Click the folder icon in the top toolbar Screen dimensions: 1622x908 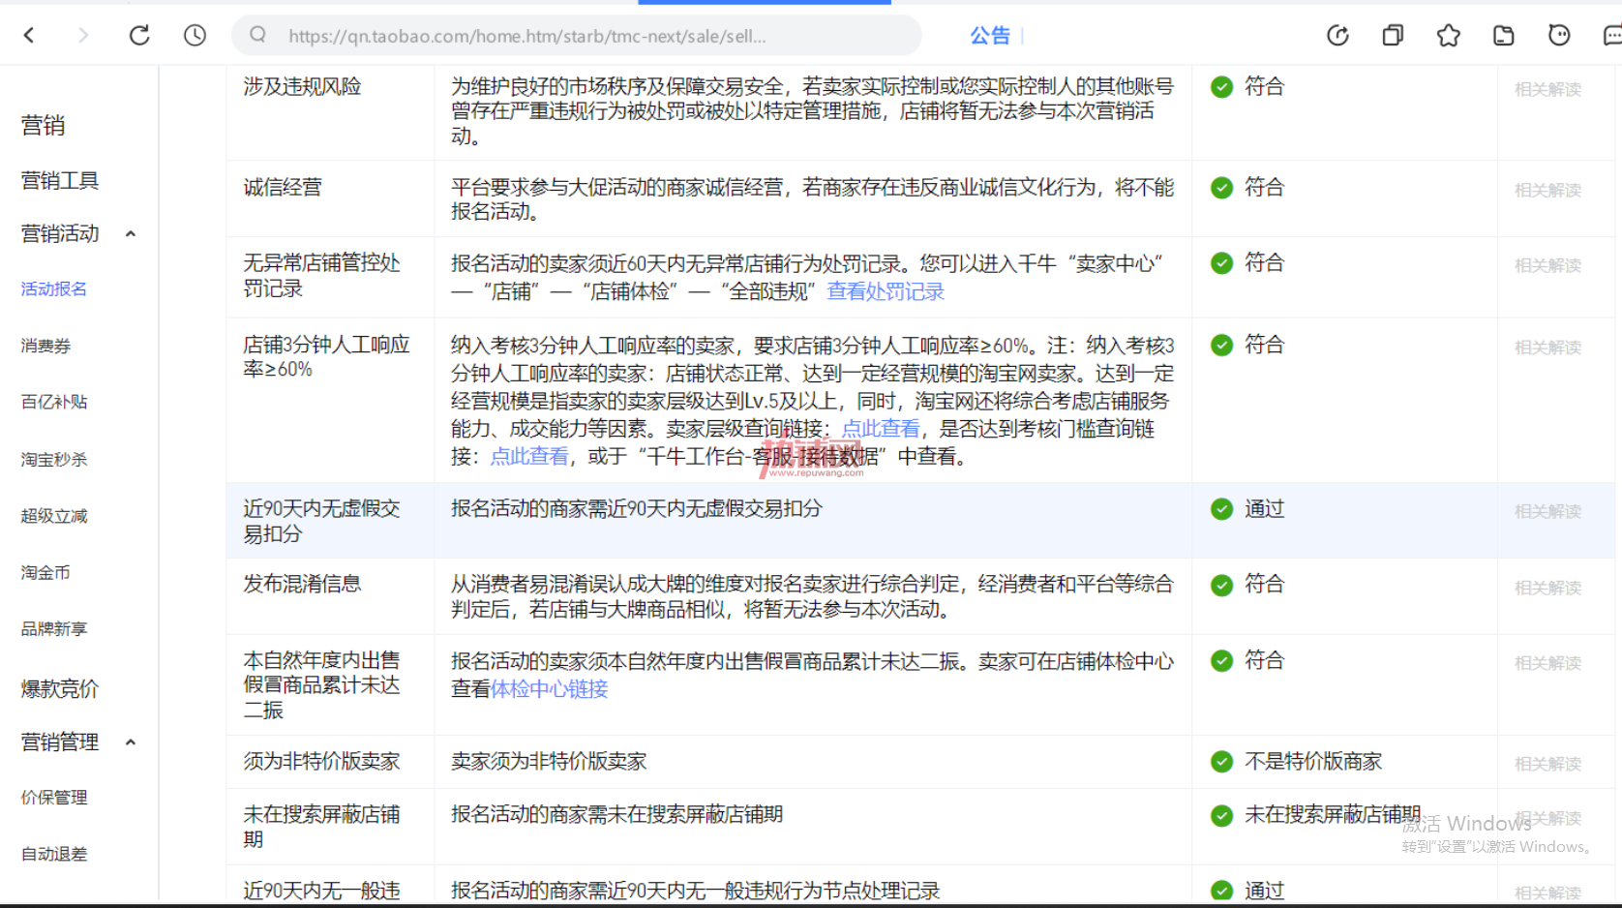1503,36
